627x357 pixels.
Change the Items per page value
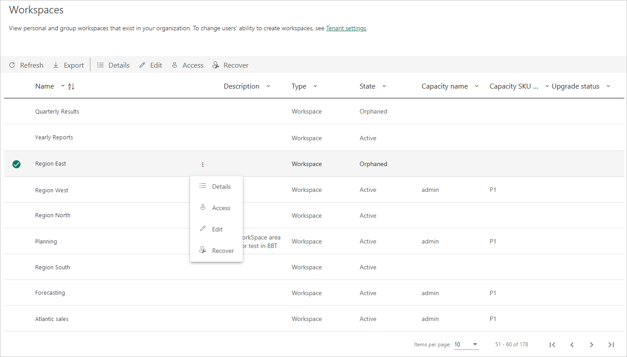click(x=466, y=345)
